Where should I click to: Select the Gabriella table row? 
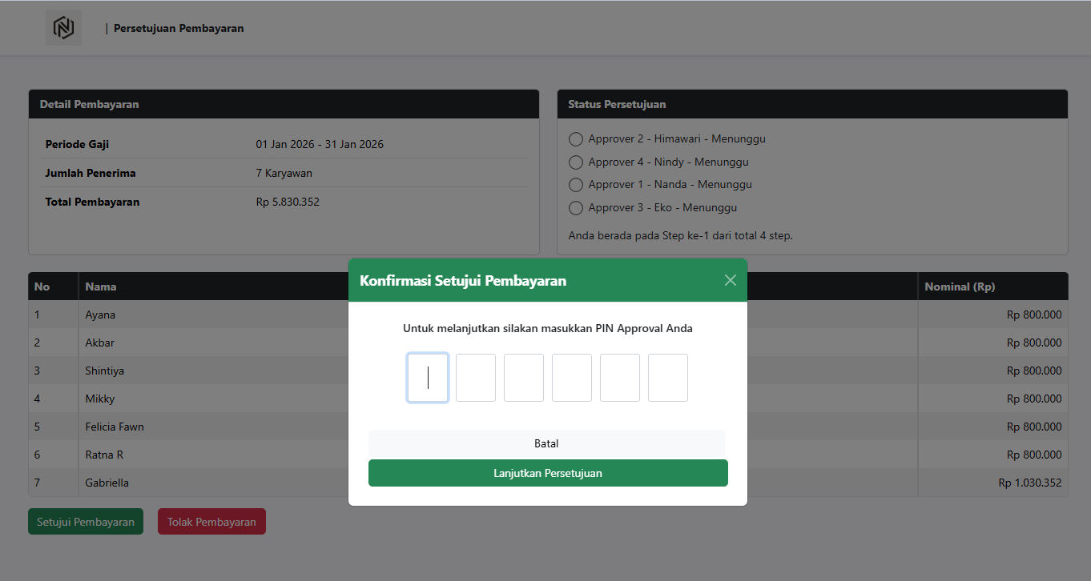pos(107,483)
